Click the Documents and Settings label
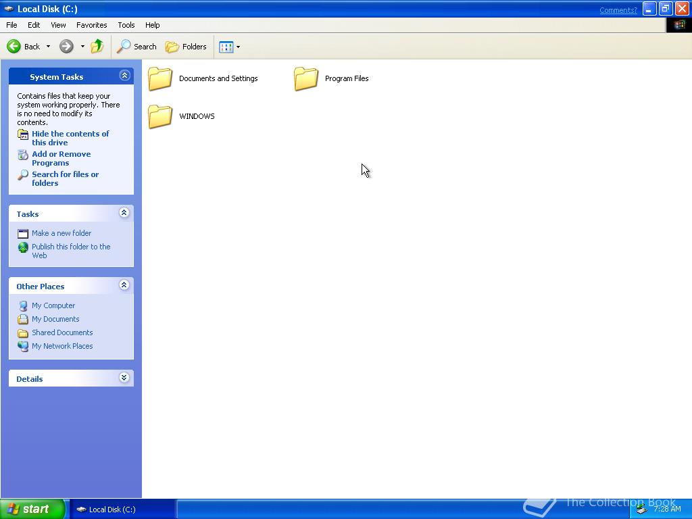This screenshot has height=519, width=692. point(218,78)
